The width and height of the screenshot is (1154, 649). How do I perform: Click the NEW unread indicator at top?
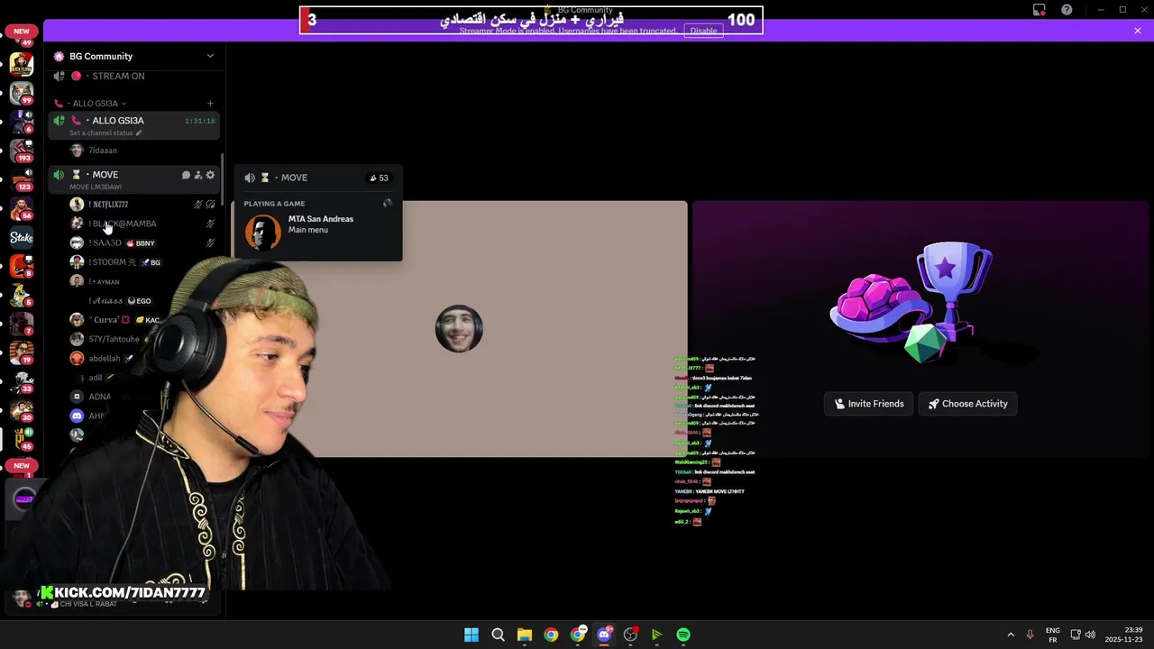(22, 31)
